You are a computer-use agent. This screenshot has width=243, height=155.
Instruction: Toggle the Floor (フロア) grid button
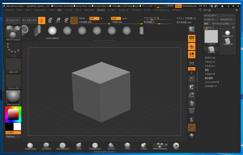click(192, 46)
